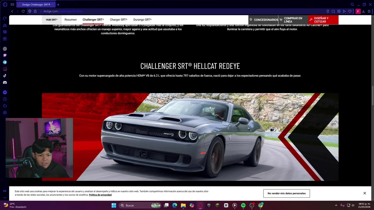Reload the current Dodge page

click(x=23, y=11)
